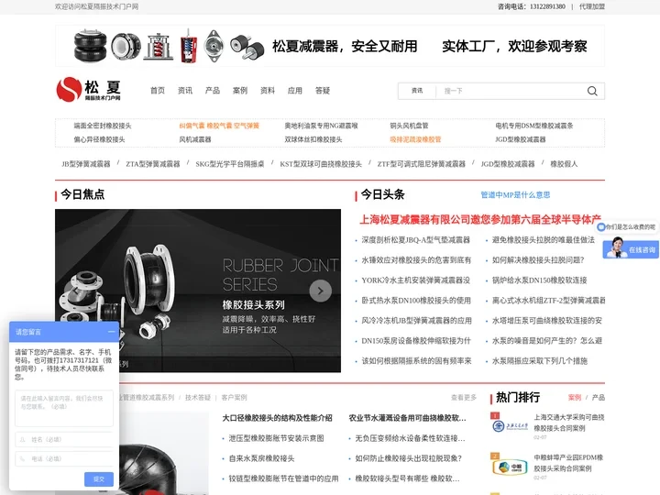The width and height of the screenshot is (660, 495).
Task: Open 端面全密封橡胶接头 link
Action: (103, 126)
